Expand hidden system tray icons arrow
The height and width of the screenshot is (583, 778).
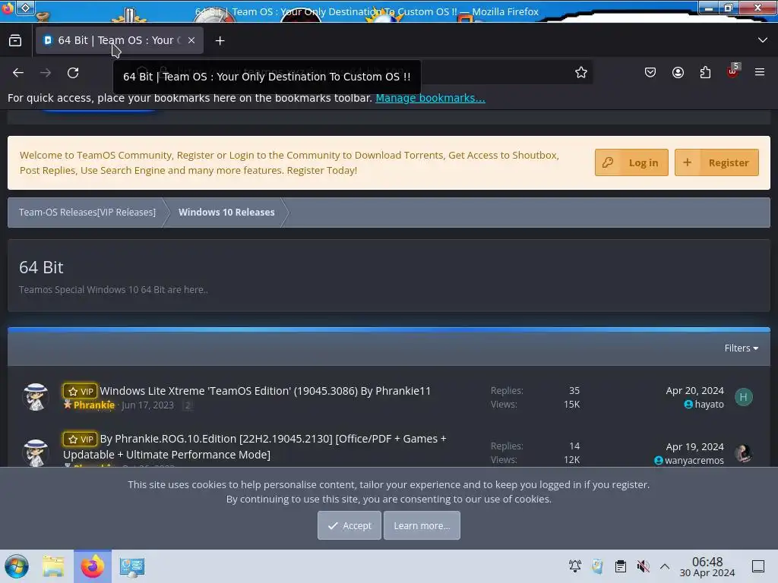[x=664, y=566]
